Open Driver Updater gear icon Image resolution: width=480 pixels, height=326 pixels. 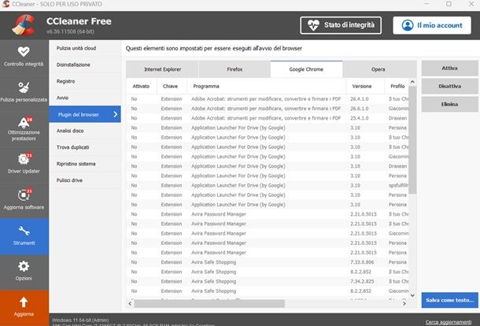pyautogui.click(x=24, y=159)
